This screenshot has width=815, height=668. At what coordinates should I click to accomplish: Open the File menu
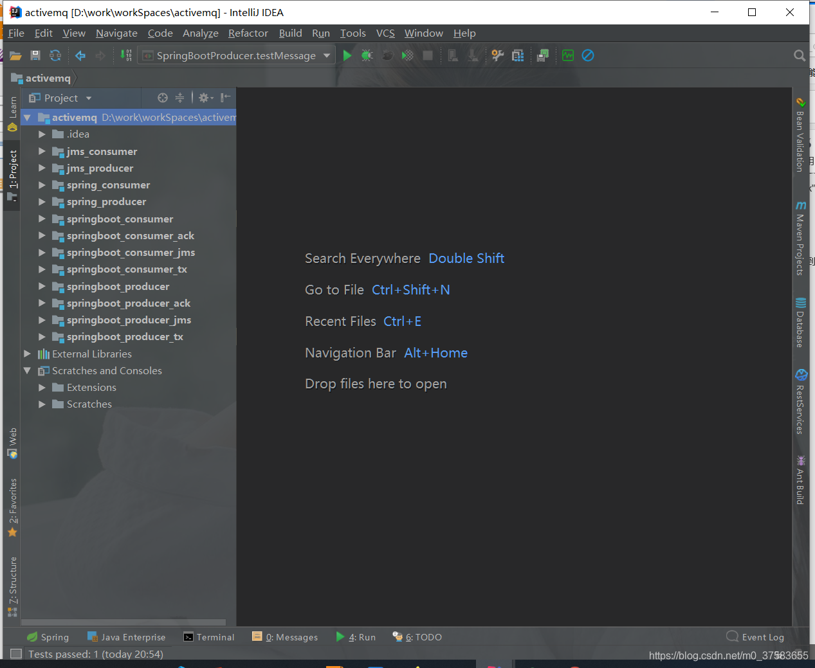click(16, 33)
